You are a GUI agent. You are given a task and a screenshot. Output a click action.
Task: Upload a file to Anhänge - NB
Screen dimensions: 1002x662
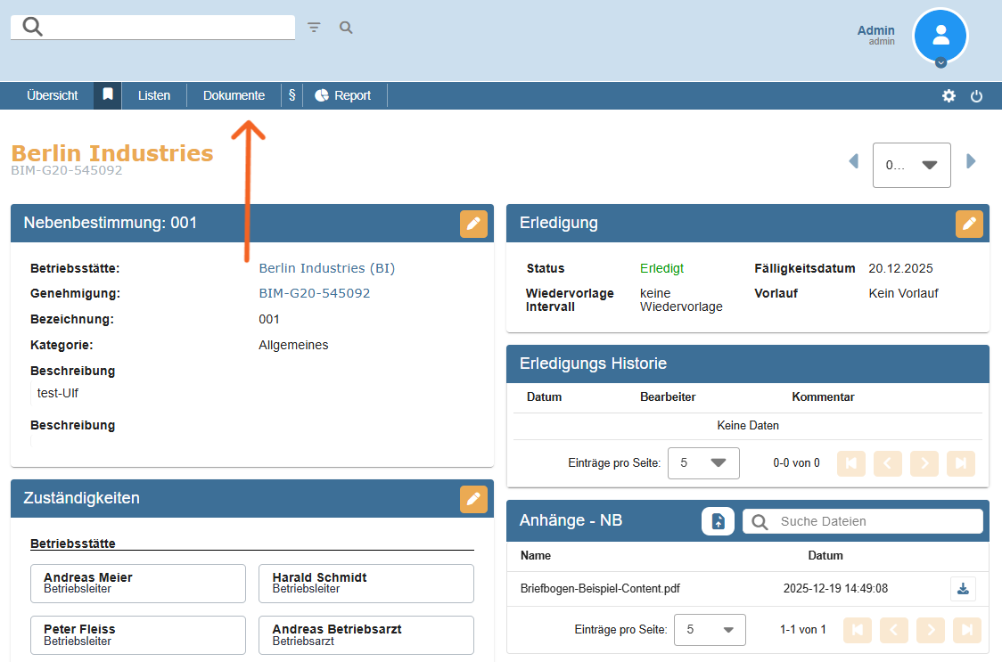(x=718, y=521)
